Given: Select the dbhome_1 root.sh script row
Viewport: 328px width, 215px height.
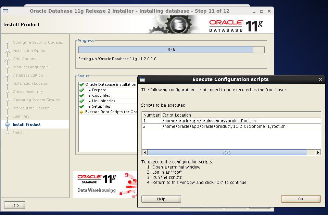Looking at the screenshot, I should [x=224, y=126].
